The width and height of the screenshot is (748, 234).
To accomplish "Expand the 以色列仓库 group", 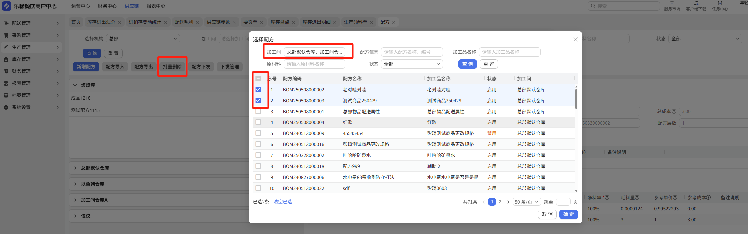I will pos(75,184).
